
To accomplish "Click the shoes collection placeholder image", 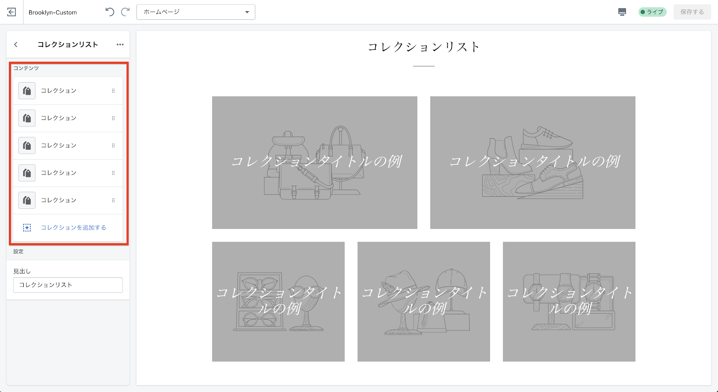I will (x=533, y=163).
